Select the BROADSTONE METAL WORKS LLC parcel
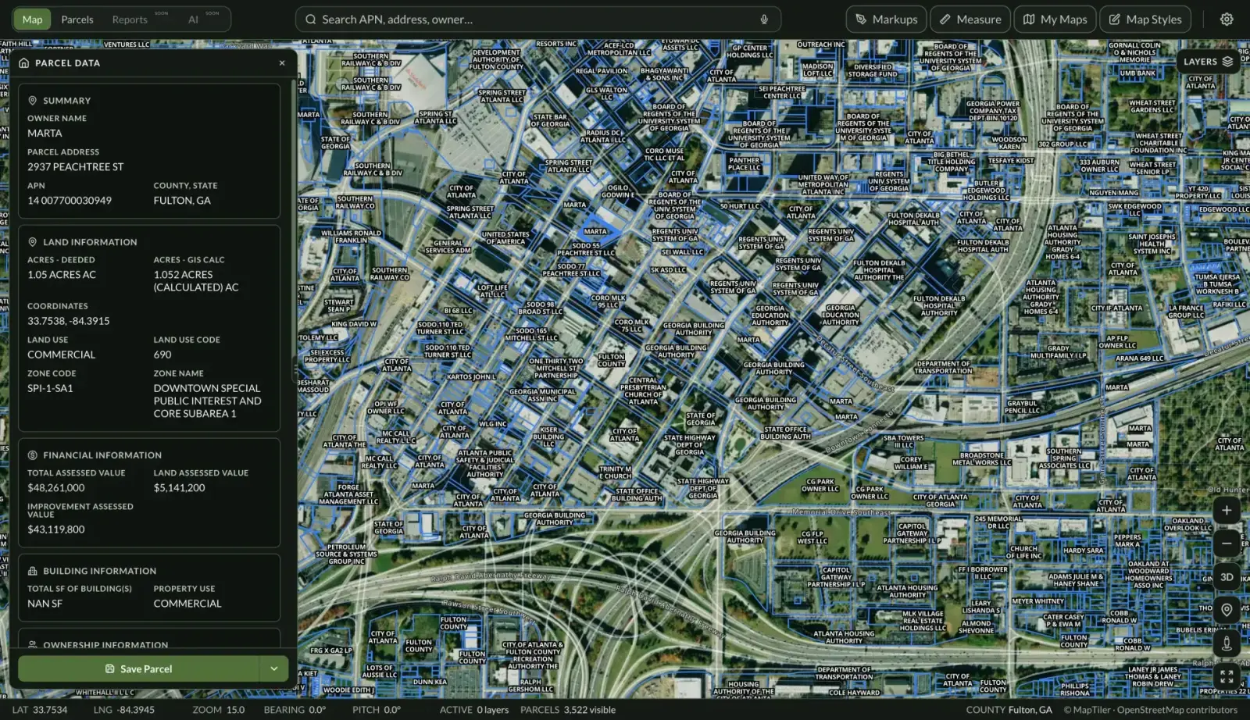This screenshot has height=720, width=1250. (x=982, y=458)
